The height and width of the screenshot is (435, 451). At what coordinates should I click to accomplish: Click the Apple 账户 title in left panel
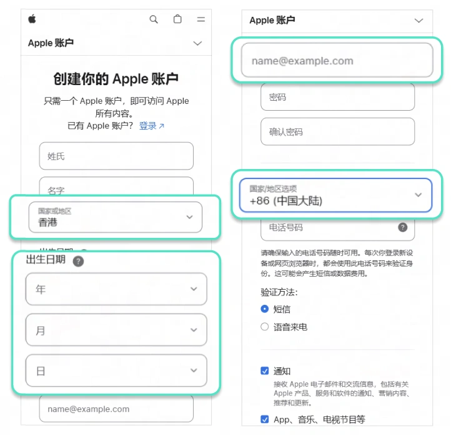pos(51,43)
